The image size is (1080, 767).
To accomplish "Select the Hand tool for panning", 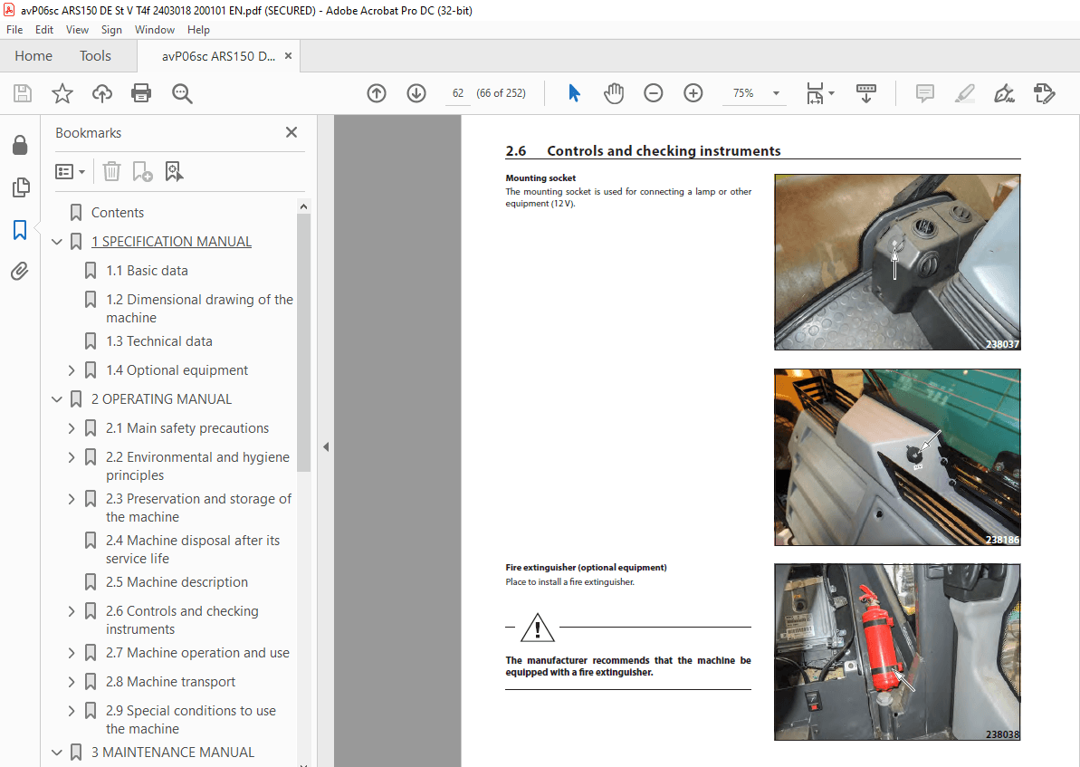I will (614, 92).
